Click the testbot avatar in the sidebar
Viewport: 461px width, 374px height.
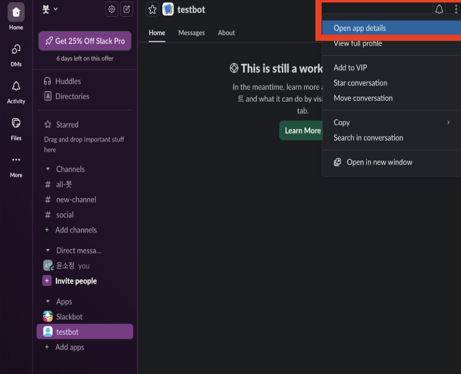(x=48, y=332)
